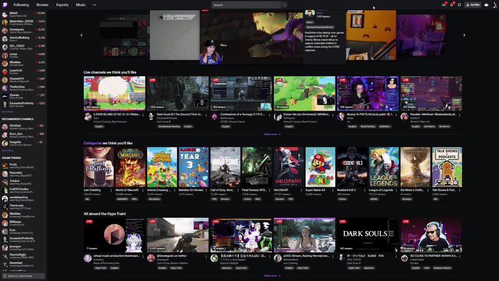Viewport: 499px width, 281px height.
Task: Open the Prime loot crown icon
Action: click(443, 5)
